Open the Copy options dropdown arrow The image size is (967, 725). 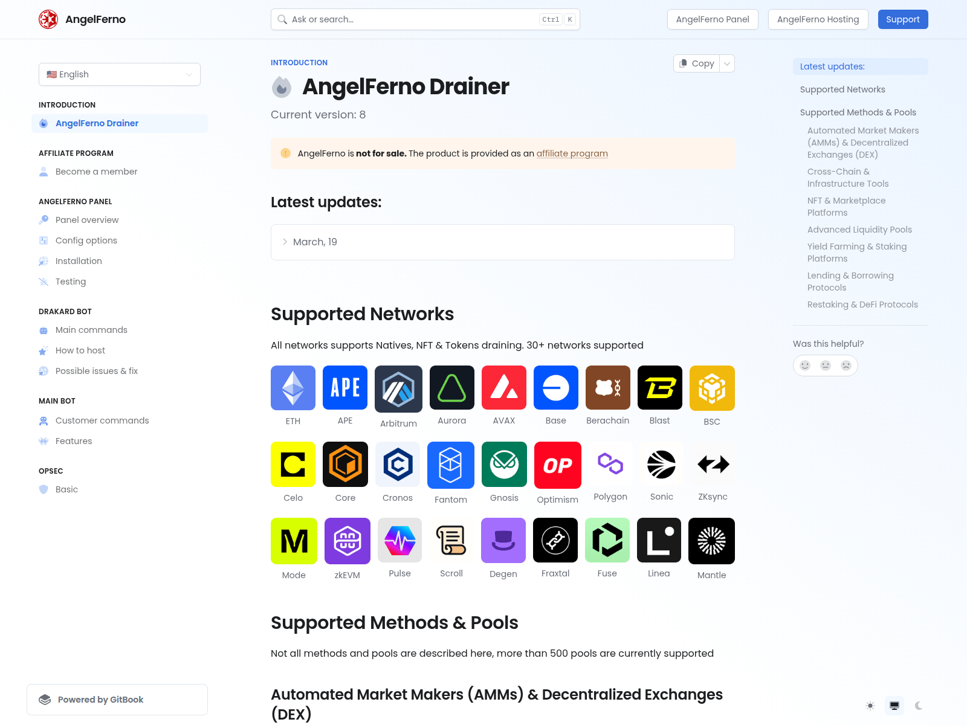pyautogui.click(x=727, y=63)
